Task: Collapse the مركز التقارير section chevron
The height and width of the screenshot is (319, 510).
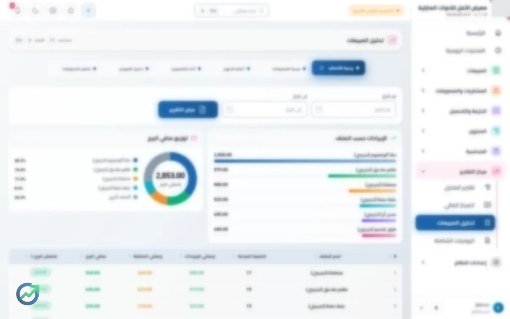Action: pyautogui.click(x=423, y=171)
